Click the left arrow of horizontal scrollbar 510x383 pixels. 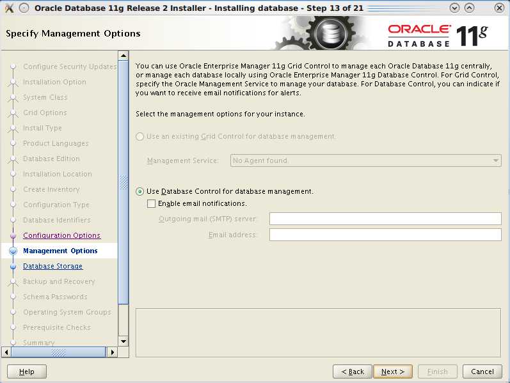tap(6, 352)
